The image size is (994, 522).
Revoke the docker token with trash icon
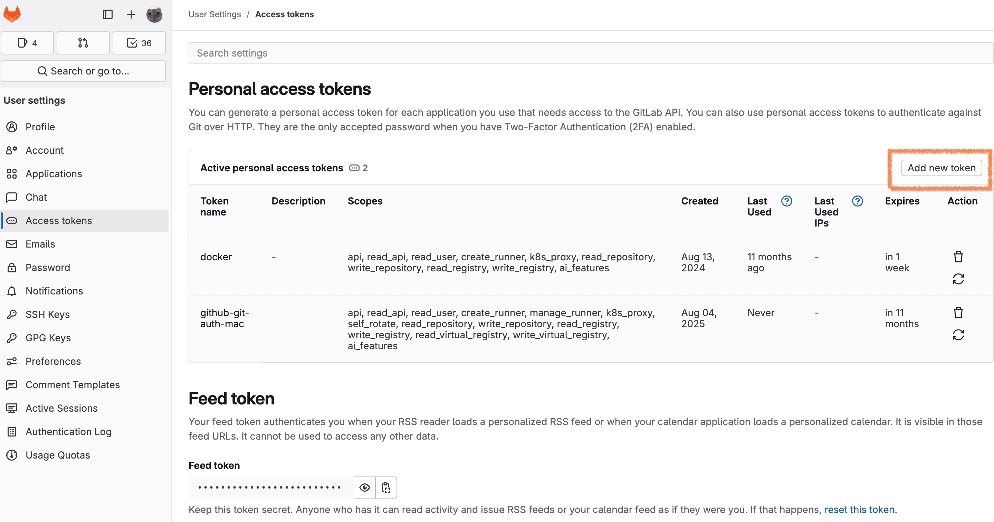click(958, 257)
